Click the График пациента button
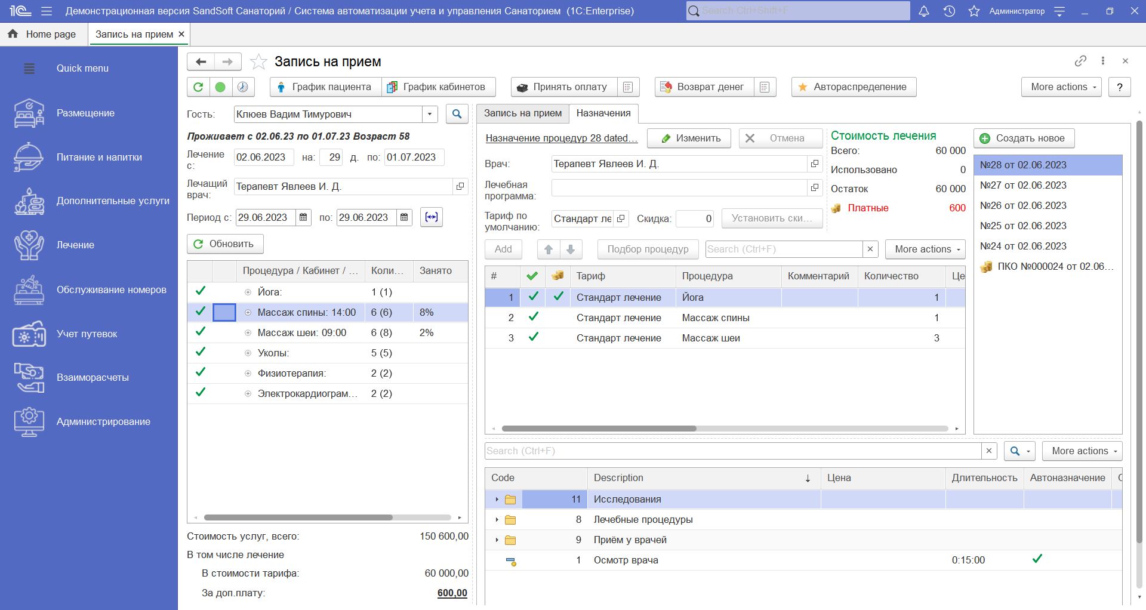1146x610 pixels. tap(325, 87)
